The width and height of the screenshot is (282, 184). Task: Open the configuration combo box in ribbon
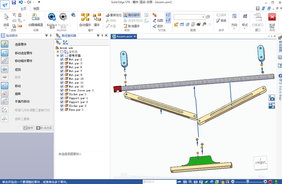pyautogui.click(x=190, y=17)
